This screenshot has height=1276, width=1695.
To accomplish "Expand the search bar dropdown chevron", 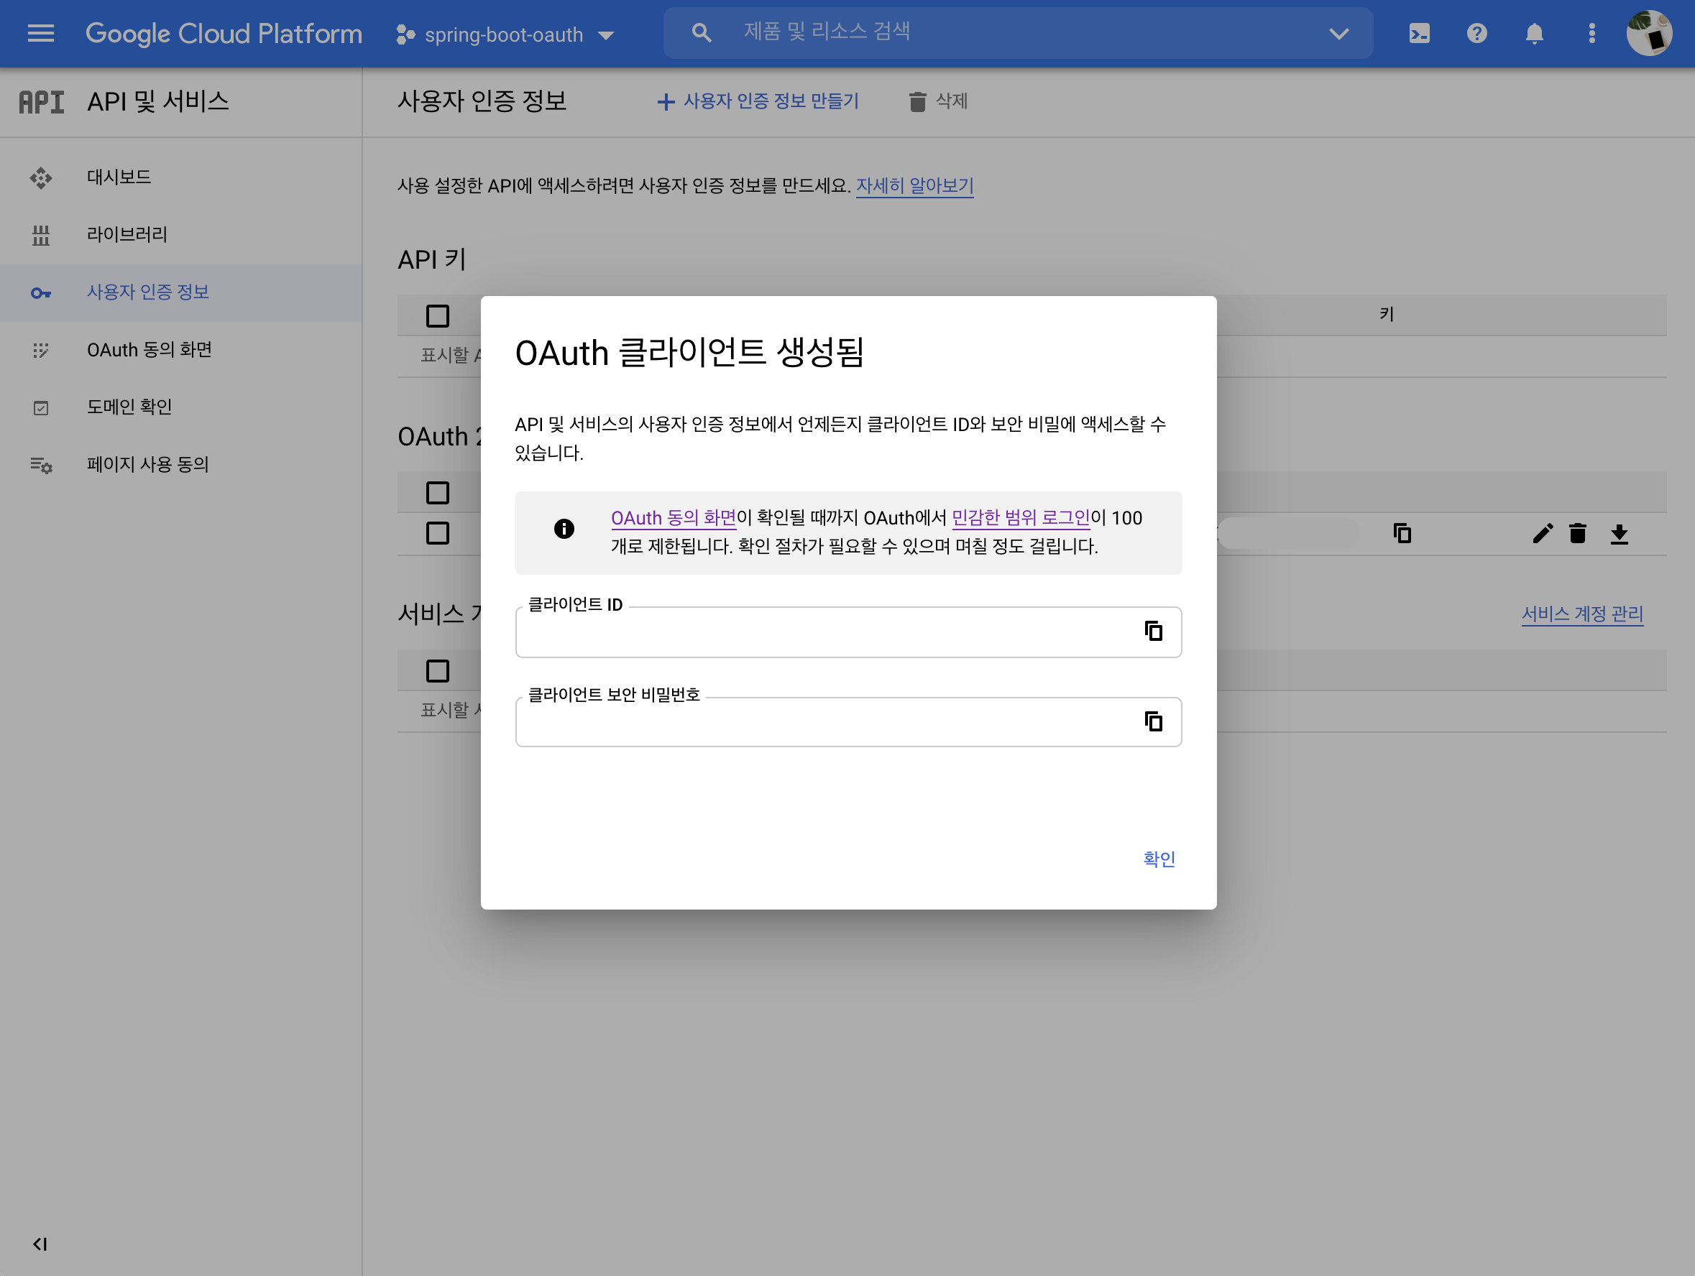I will click(x=1338, y=34).
